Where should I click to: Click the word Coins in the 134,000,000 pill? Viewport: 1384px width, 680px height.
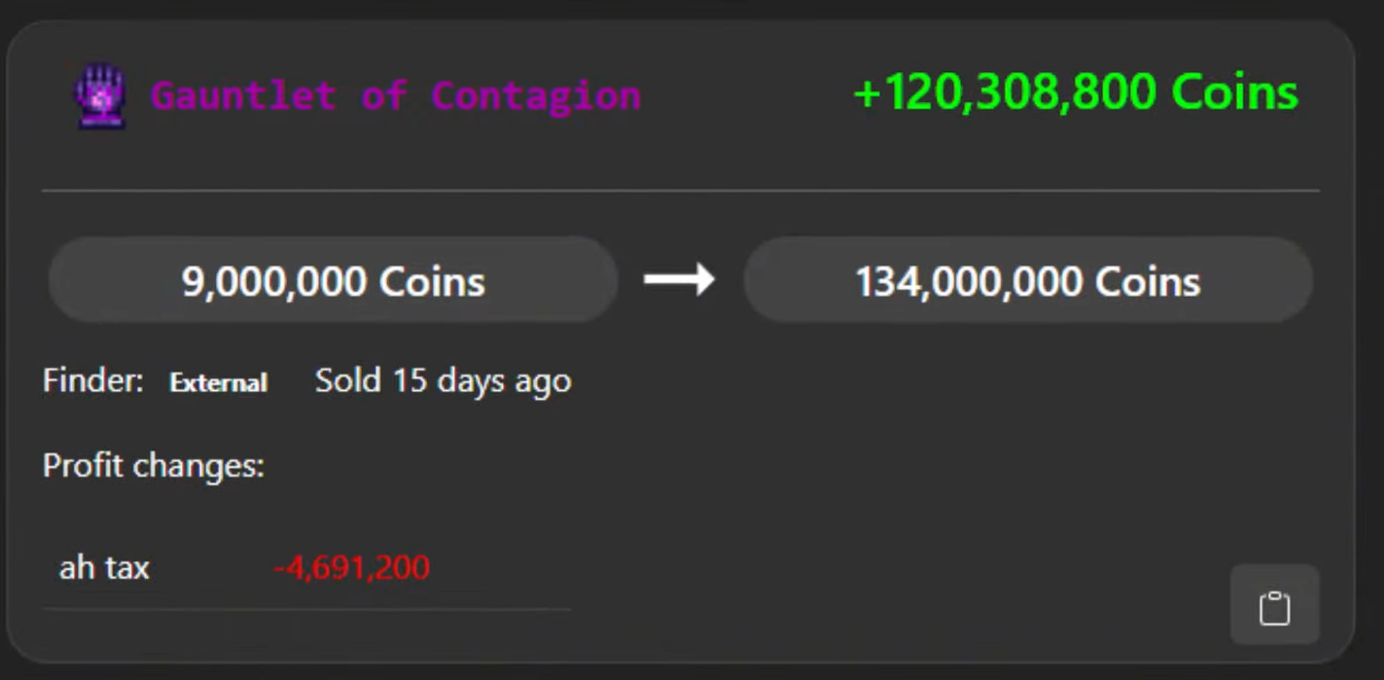[x=1148, y=281]
